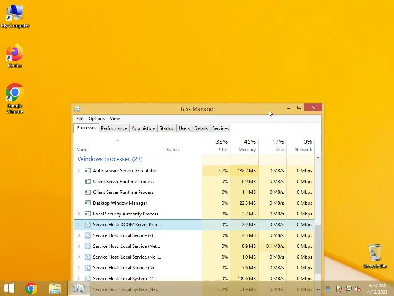Minimize the Task Manager window

click(x=289, y=108)
